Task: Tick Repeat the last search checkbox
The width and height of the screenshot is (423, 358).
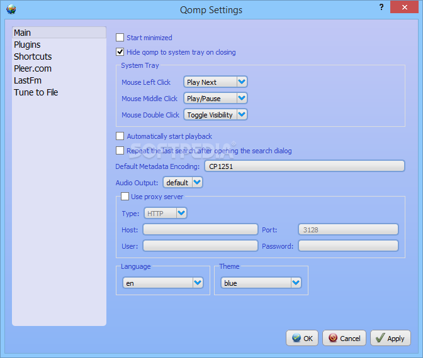Action: coord(120,151)
